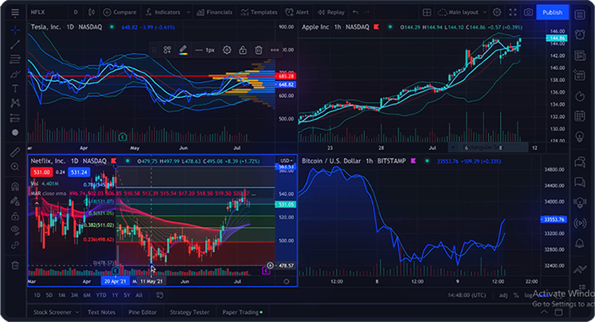The image size is (595, 322).
Task: Select the ruler measure tool
Action: pos(15,152)
